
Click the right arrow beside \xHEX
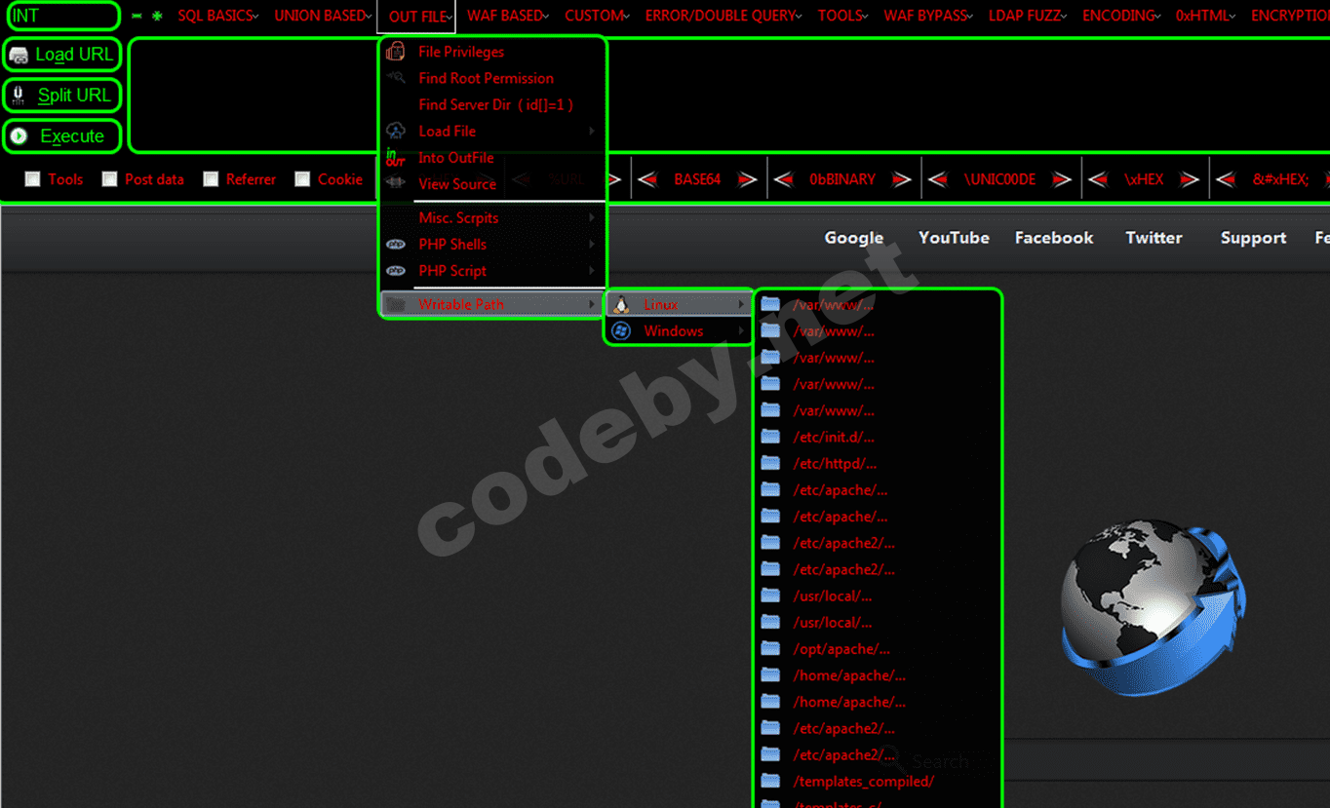tap(1190, 179)
